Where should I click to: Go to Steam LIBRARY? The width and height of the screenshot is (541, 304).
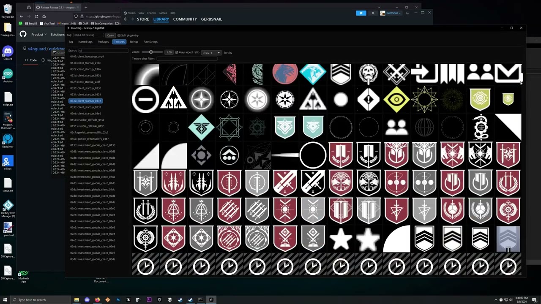point(161,19)
